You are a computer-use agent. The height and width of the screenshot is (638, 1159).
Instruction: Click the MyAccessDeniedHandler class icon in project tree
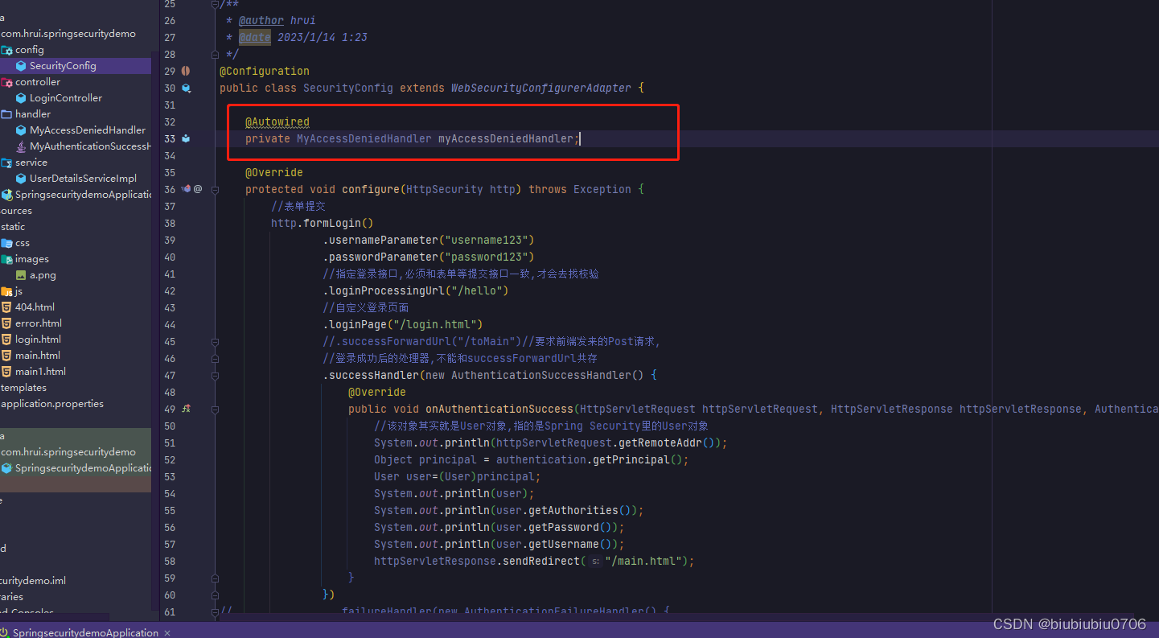(21, 130)
